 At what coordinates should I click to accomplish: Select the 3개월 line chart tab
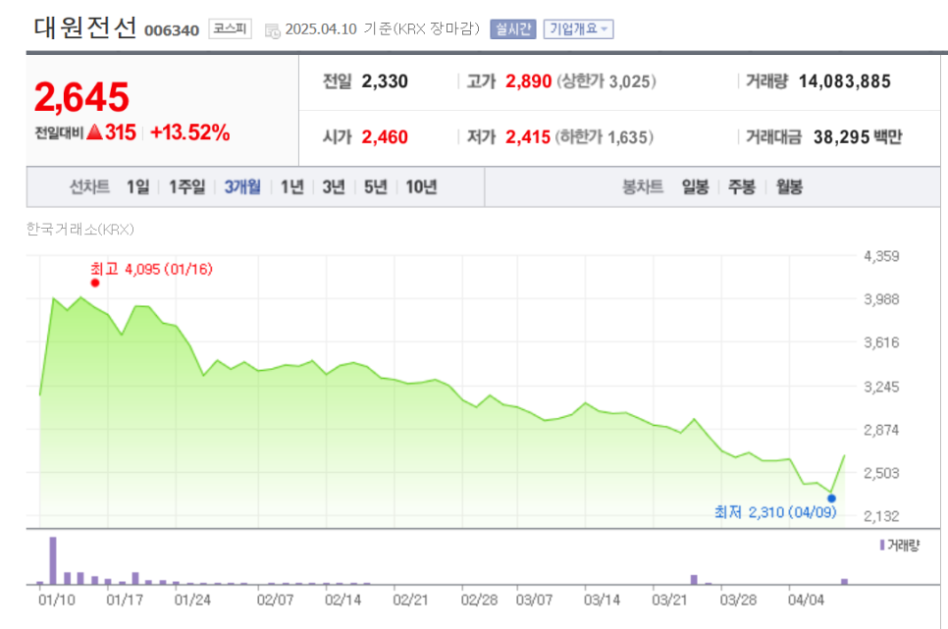tap(242, 186)
